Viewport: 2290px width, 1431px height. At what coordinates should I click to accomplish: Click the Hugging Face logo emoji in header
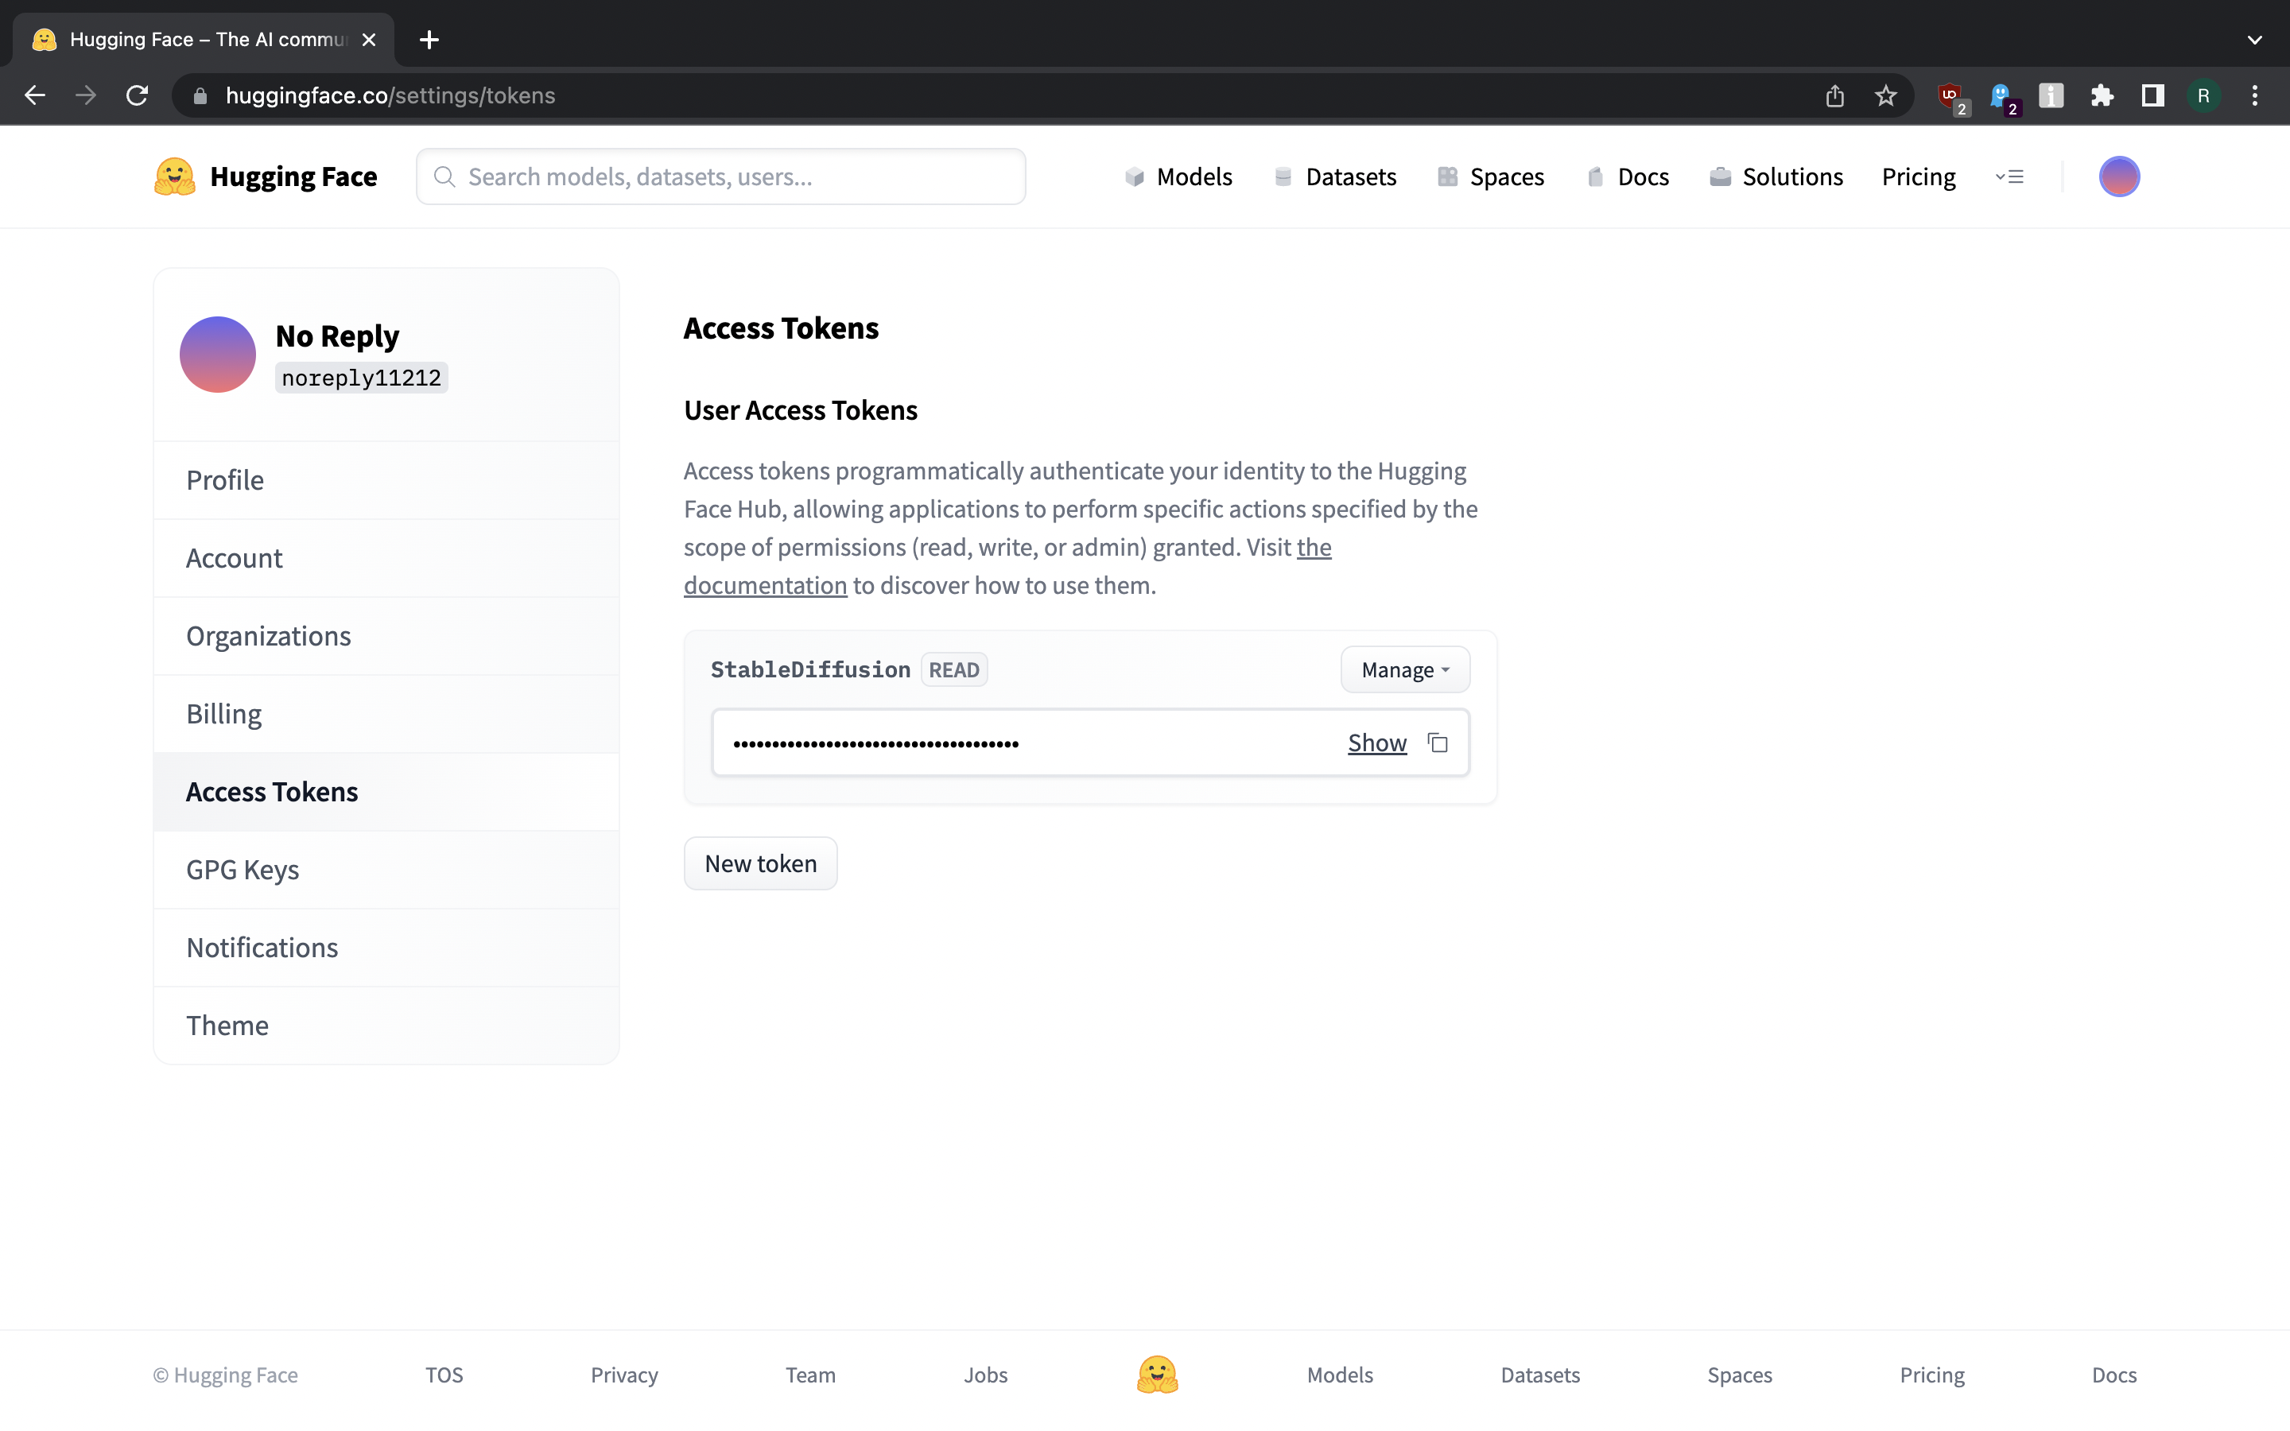175,177
